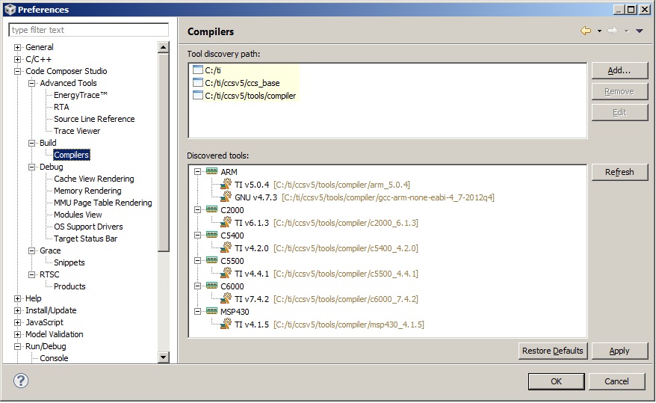
Task: Collapse the Code Composer Studio node
Action: [x=18, y=71]
